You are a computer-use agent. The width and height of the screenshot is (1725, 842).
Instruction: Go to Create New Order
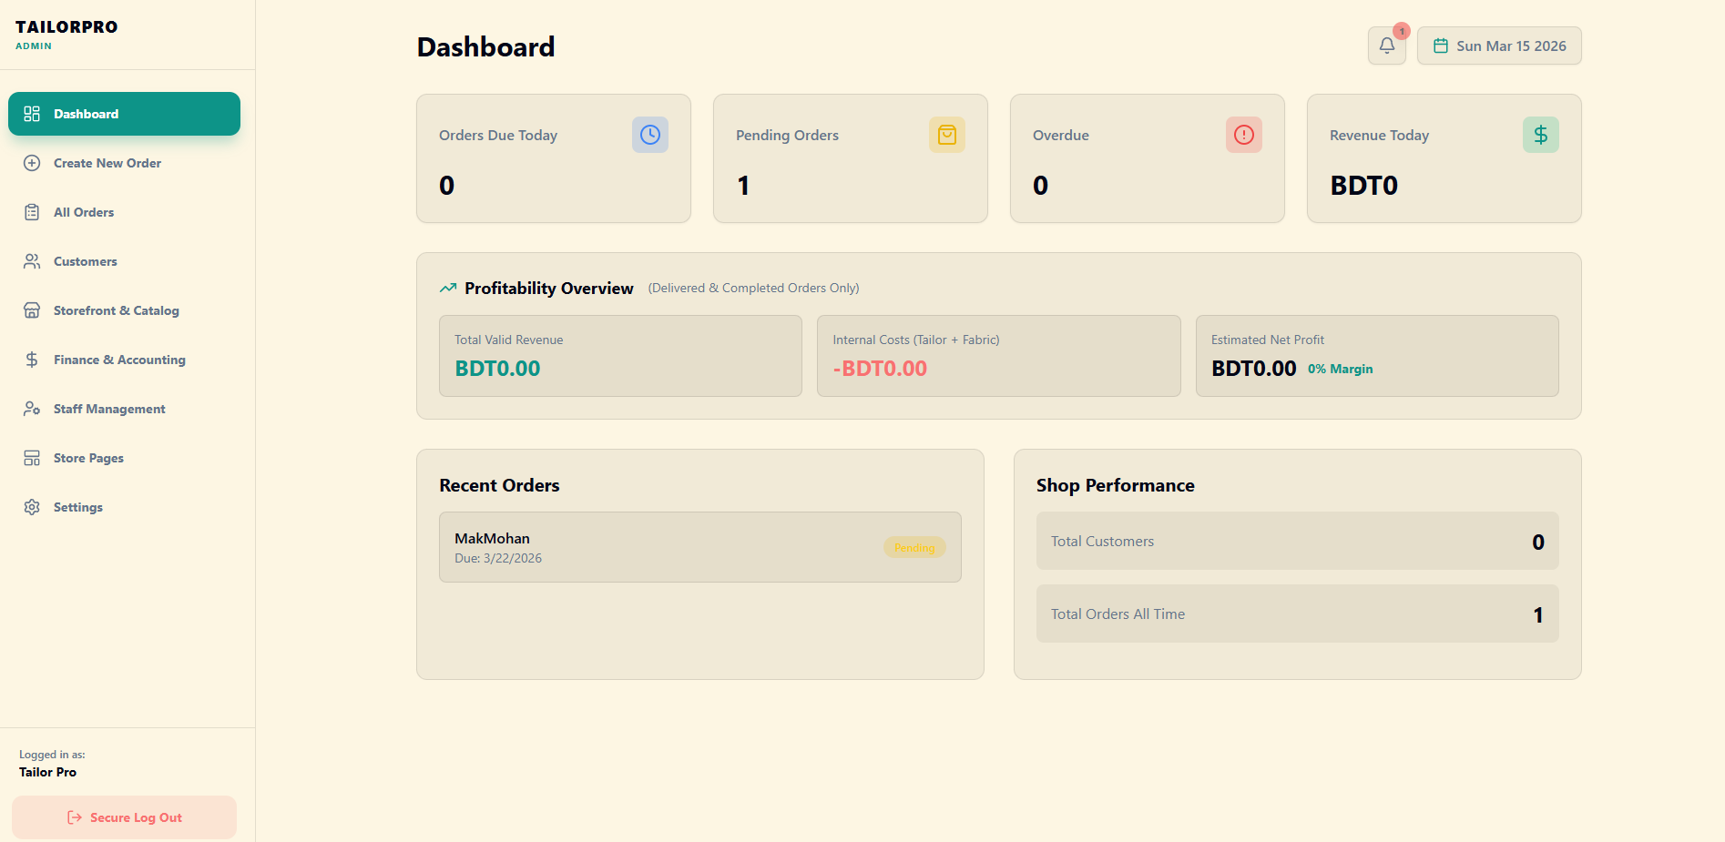coord(107,163)
